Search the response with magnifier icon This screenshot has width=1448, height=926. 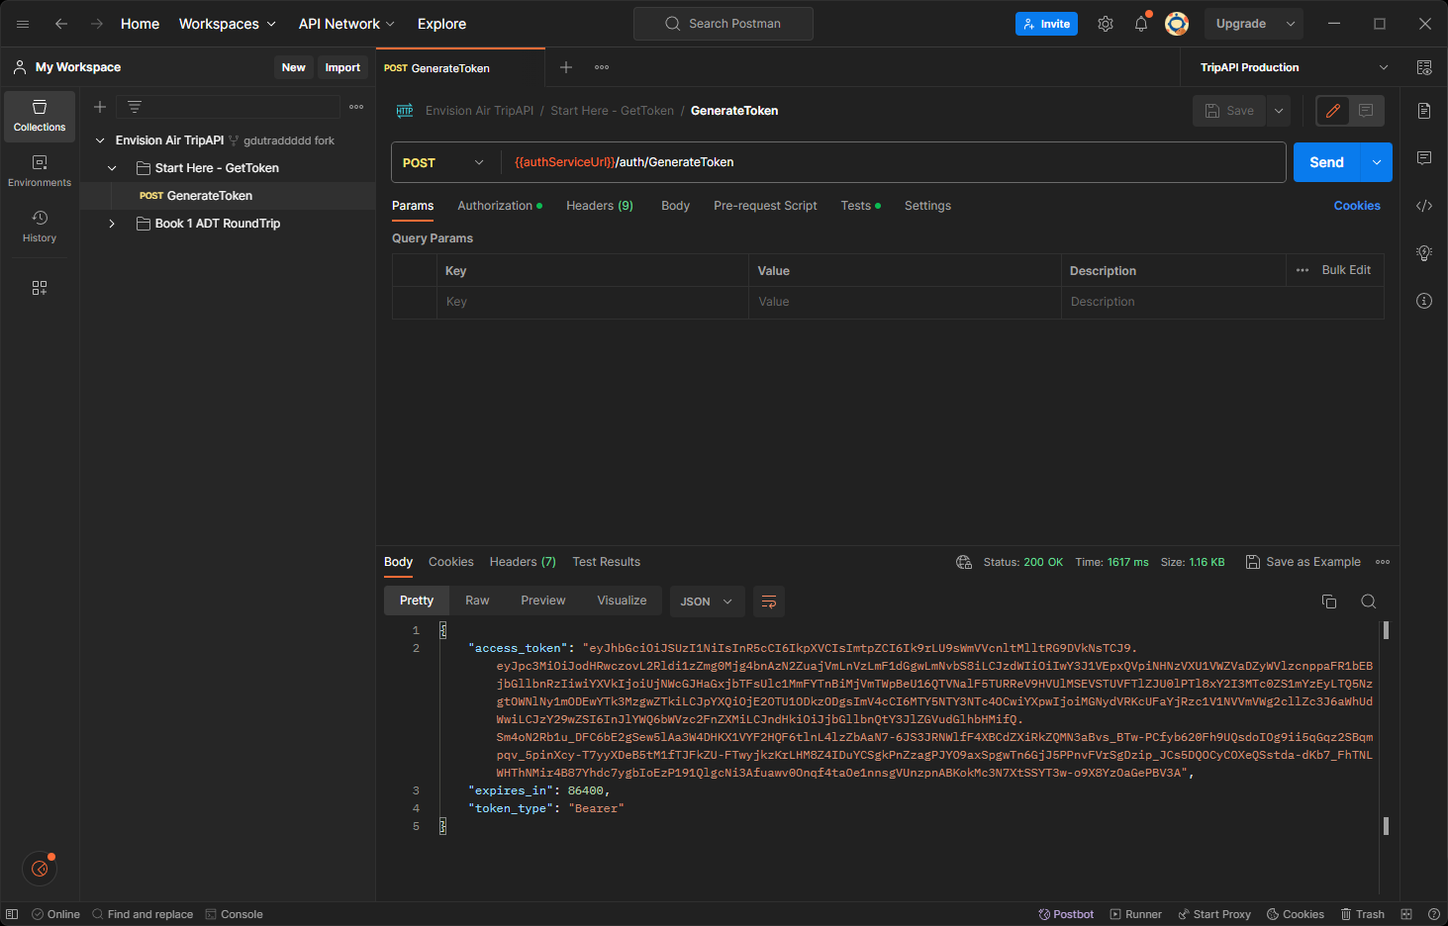point(1368,602)
